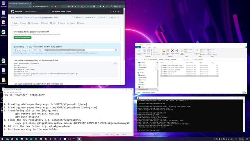Screen dimensions: 250x141
Task: Open Explorer help question mark icon
Action: (x=246, y=47)
